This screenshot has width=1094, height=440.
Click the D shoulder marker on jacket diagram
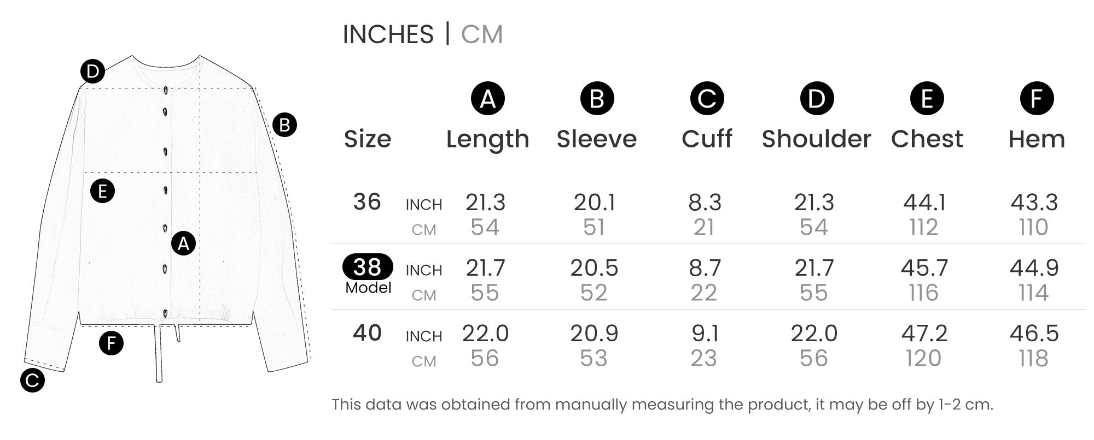coord(92,71)
